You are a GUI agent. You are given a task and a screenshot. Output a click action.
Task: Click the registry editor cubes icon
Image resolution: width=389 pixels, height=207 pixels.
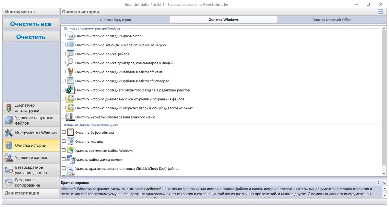point(70,90)
